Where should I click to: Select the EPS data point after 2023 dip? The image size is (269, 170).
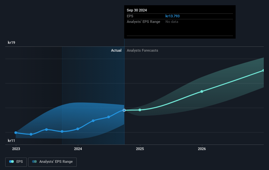point(31,134)
